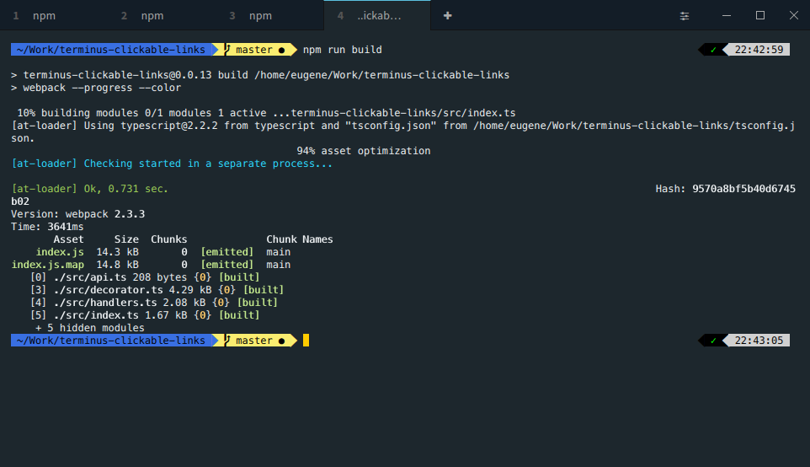
Task: Select the active ..ickab... tab
Action: tap(377, 15)
